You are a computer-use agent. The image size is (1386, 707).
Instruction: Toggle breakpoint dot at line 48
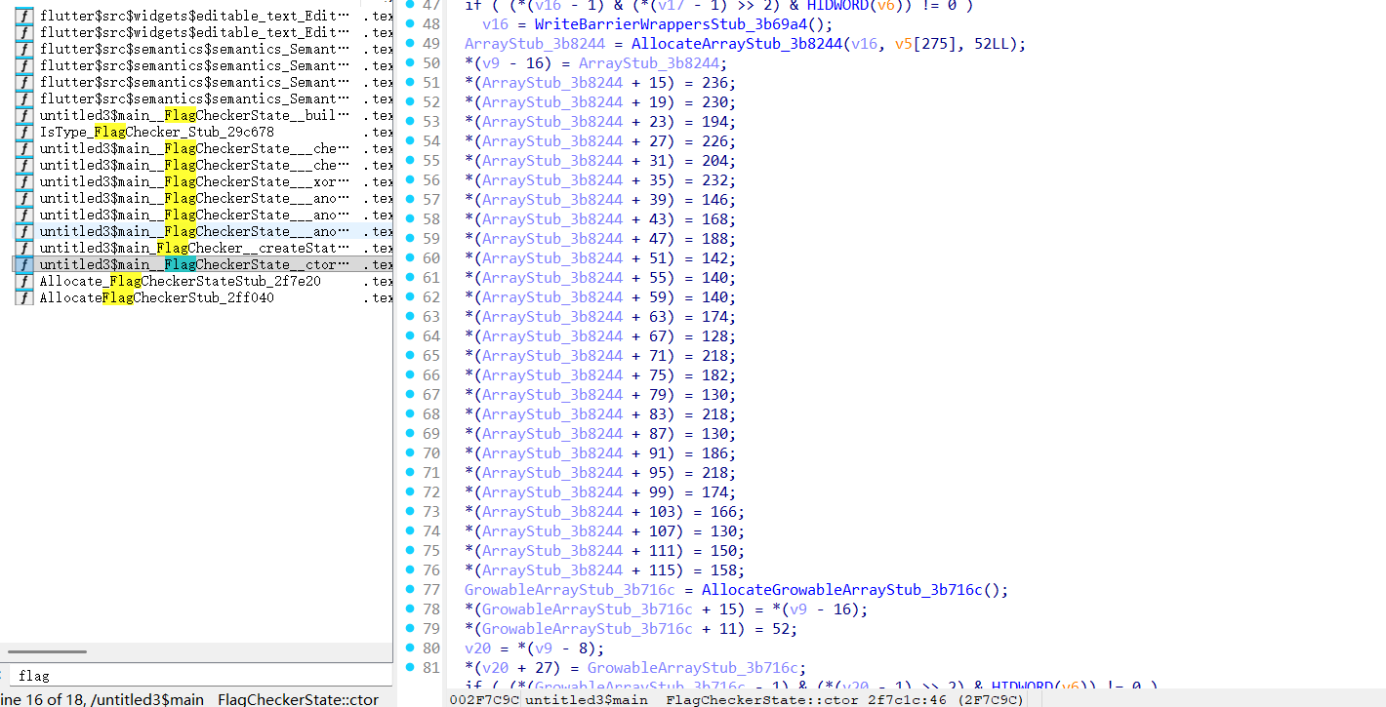click(410, 23)
